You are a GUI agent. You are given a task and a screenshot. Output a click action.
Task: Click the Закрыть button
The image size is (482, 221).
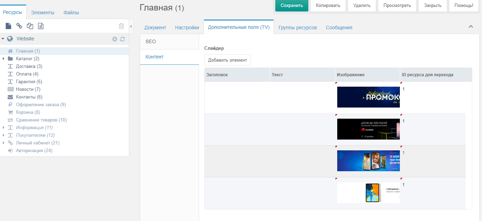[x=433, y=6]
